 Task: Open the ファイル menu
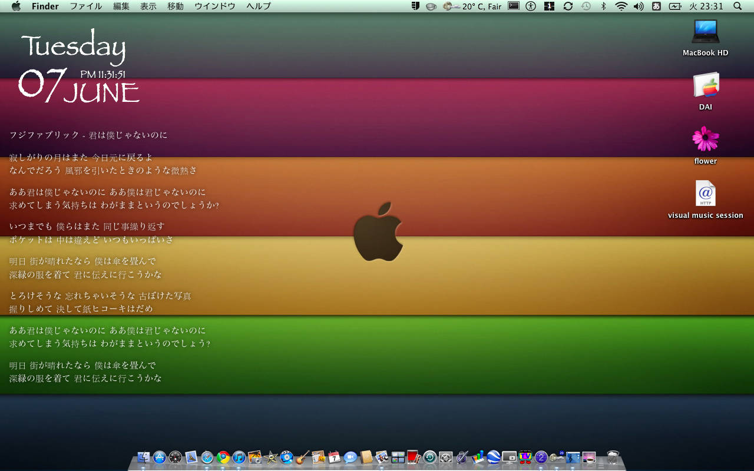click(85, 6)
